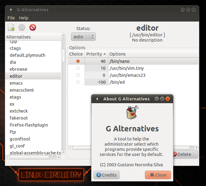Screen dimensions: 206x186
Task: Click the Options column header
Action: pos(153,54)
